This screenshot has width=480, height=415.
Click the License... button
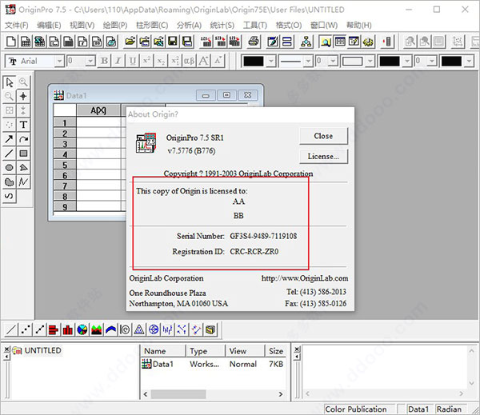pyautogui.click(x=323, y=157)
